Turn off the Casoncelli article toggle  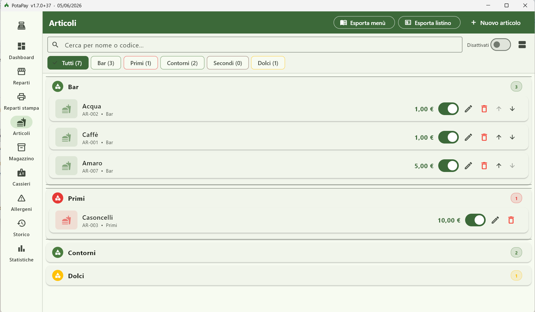tap(475, 220)
